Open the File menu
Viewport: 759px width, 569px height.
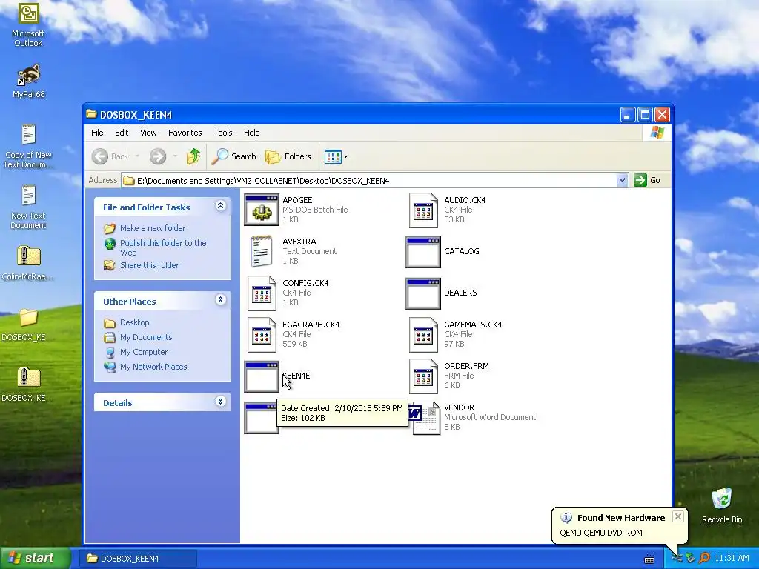97,133
